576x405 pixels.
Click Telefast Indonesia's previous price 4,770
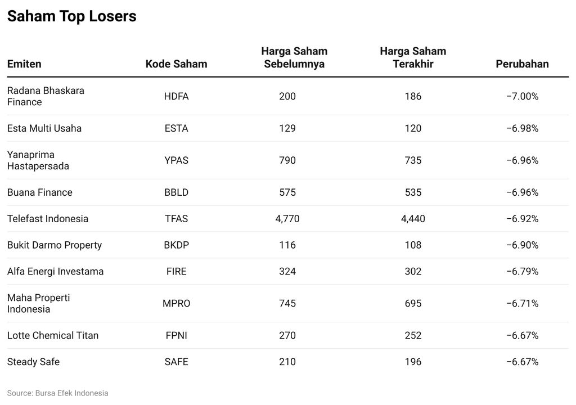287,219
